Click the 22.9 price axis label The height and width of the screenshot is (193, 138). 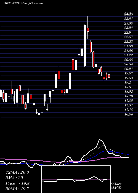point(128,32)
